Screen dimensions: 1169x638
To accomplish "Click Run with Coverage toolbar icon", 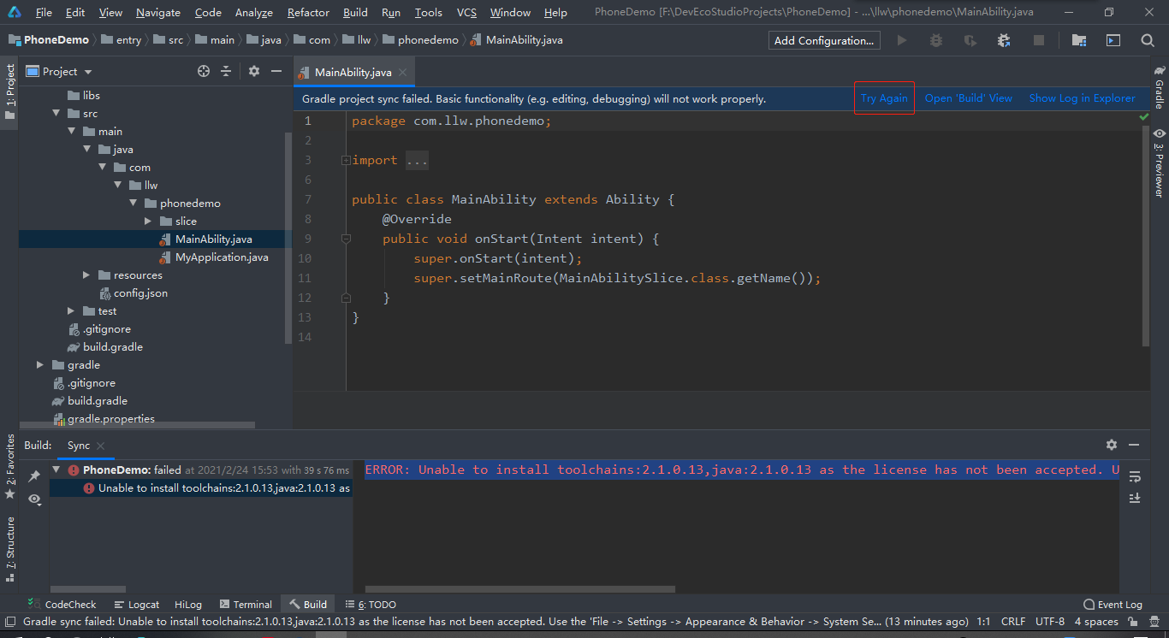I will [x=970, y=40].
